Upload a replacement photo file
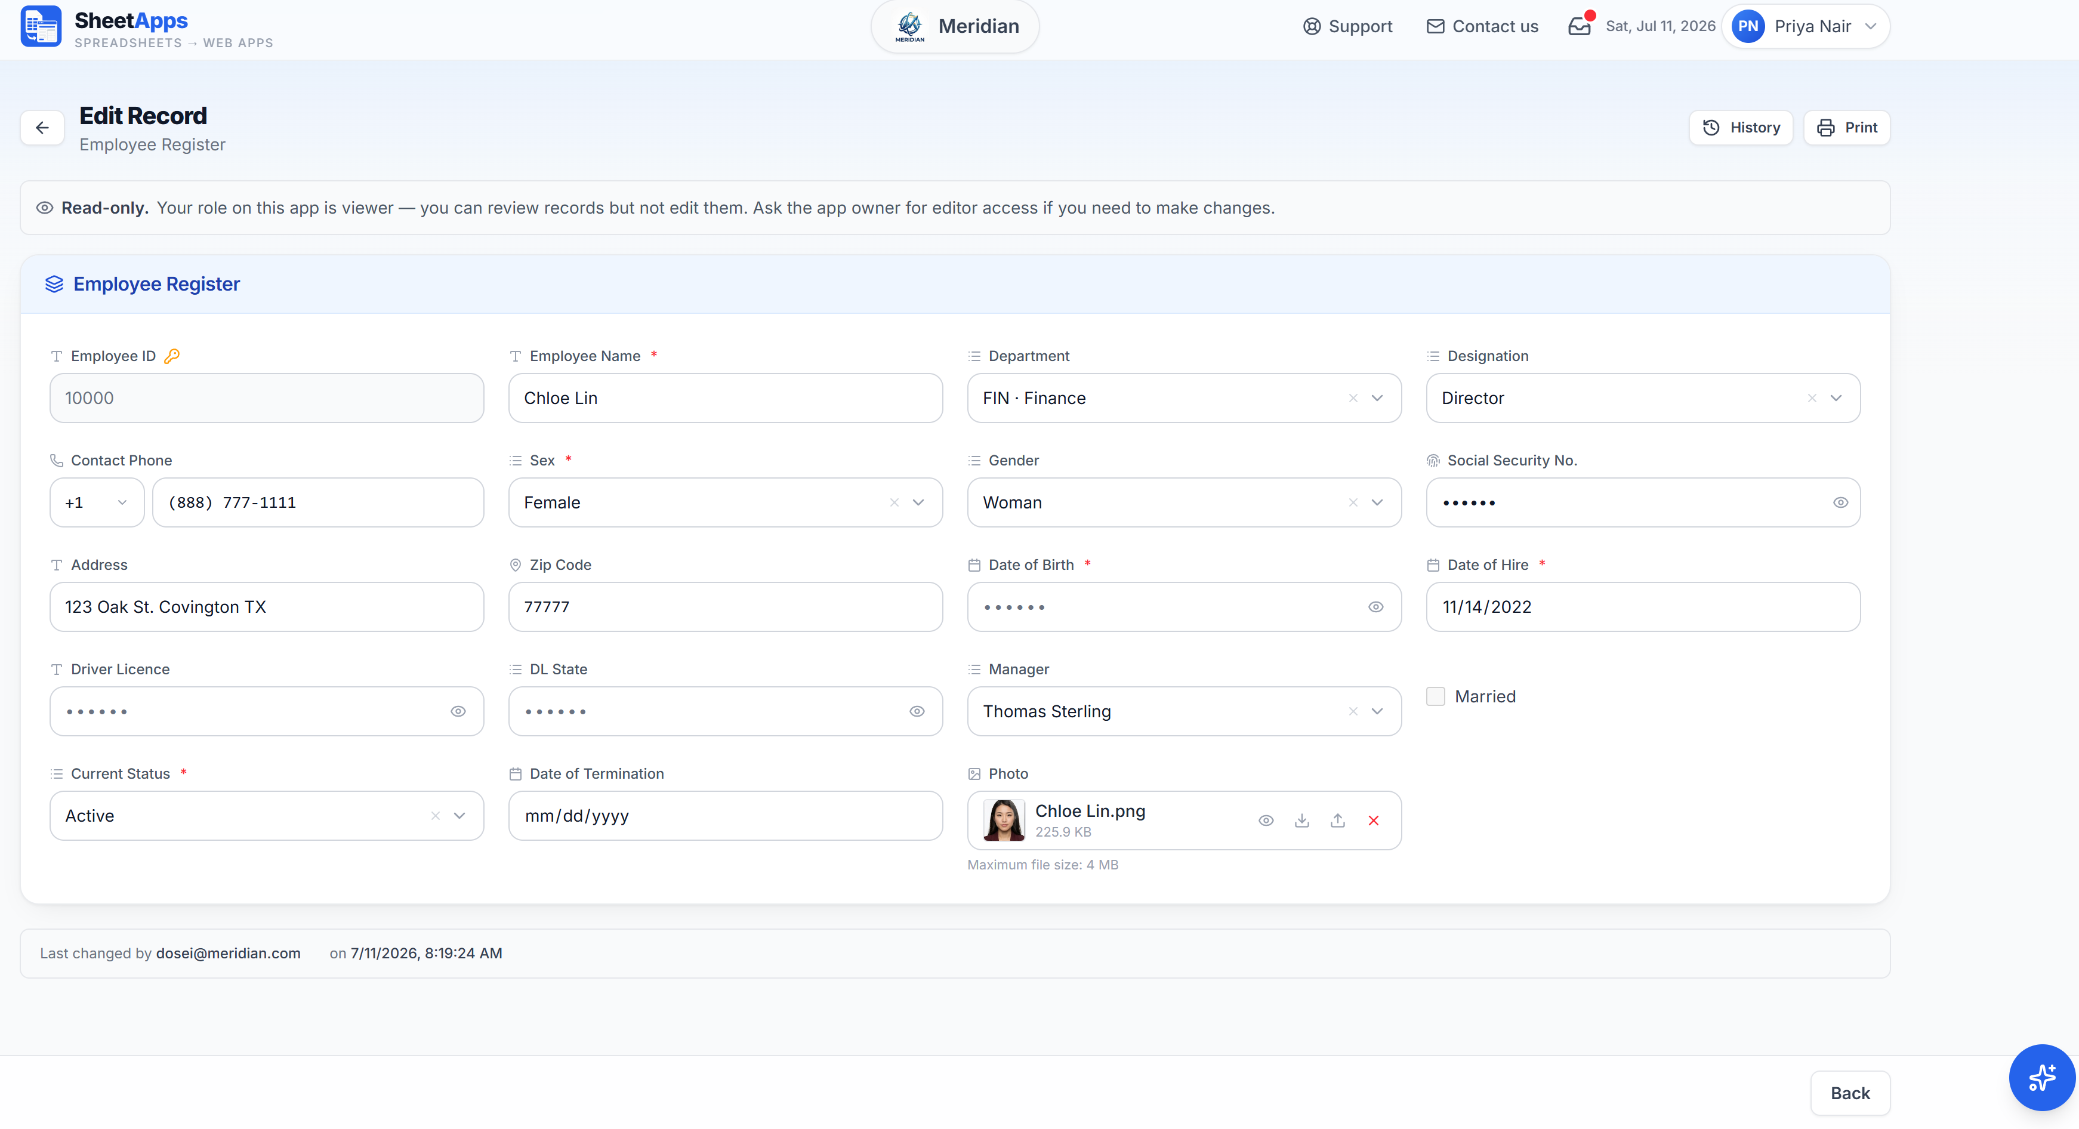The height and width of the screenshot is (1129, 2079). click(1337, 820)
